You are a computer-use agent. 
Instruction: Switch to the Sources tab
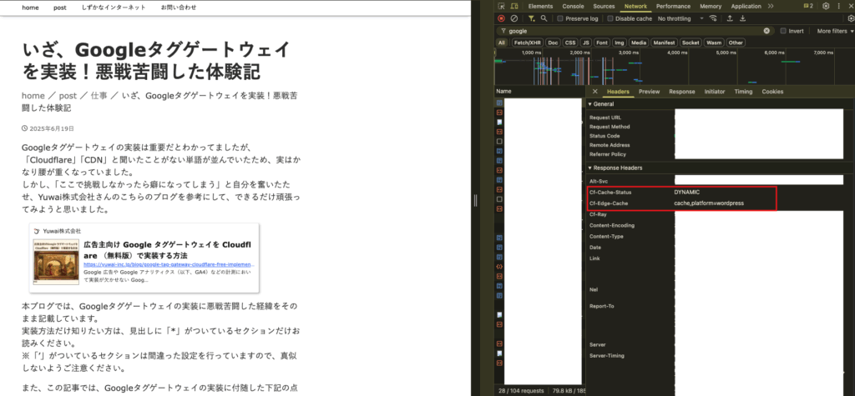(604, 7)
